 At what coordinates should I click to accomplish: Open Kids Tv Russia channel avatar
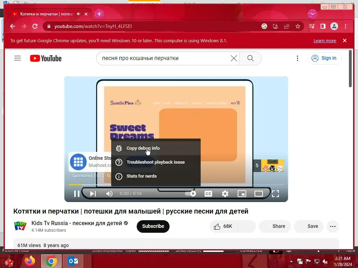20,226
